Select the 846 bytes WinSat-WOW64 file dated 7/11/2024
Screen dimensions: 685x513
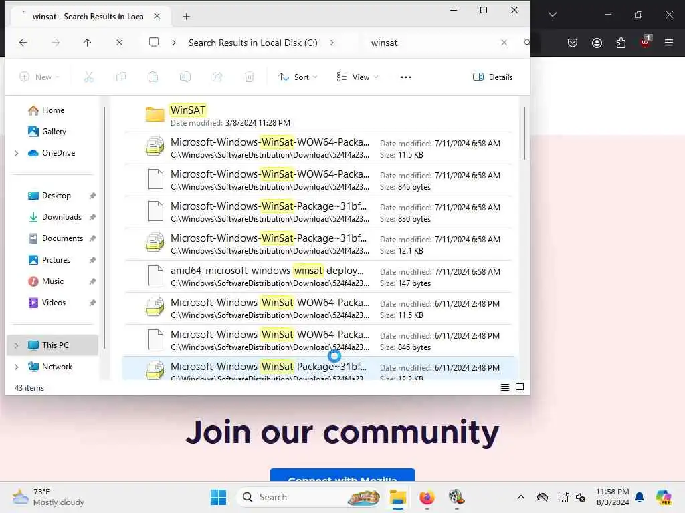(x=318, y=180)
